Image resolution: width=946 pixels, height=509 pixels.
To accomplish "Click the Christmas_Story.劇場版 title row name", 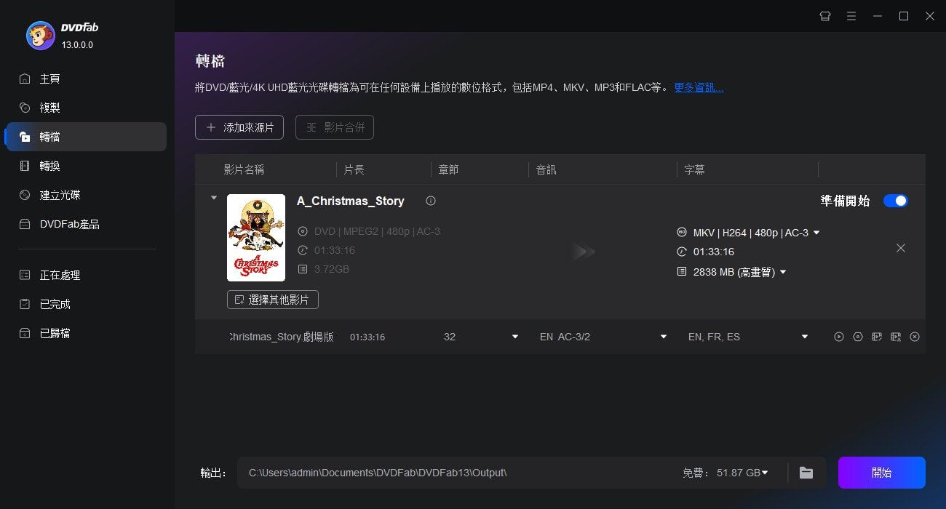I will point(281,337).
